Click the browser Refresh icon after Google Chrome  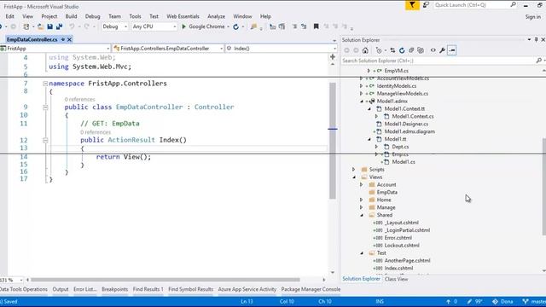235,26
